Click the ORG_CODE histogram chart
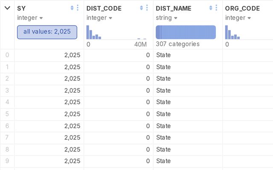This screenshot has height=170, width=273. tap(232, 33)
